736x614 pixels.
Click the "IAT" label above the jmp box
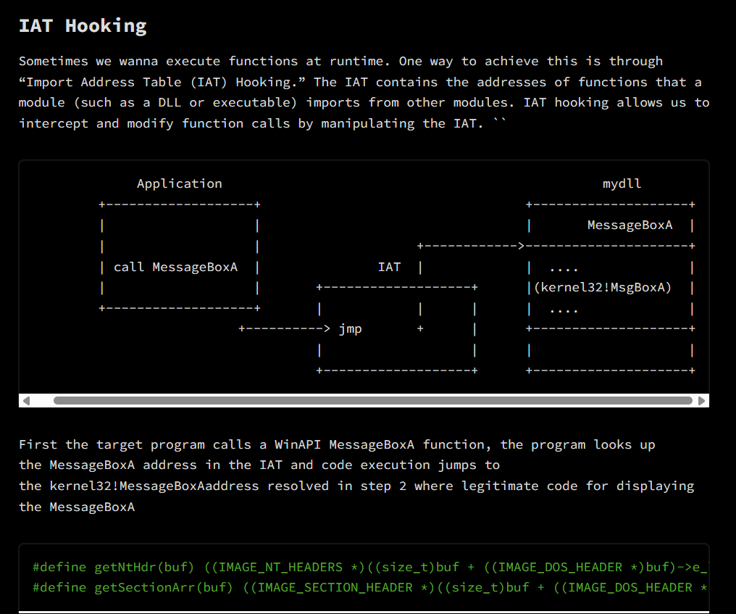click(389, 267)
